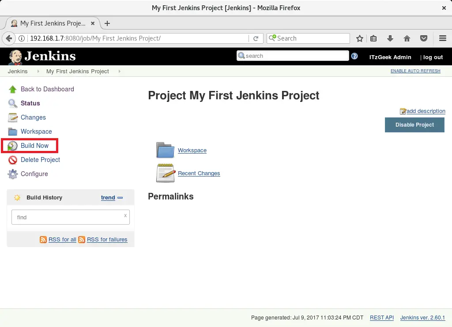Click the large Workspace folder icon in main area
The image size is (452, 327).
click(165, 150)
